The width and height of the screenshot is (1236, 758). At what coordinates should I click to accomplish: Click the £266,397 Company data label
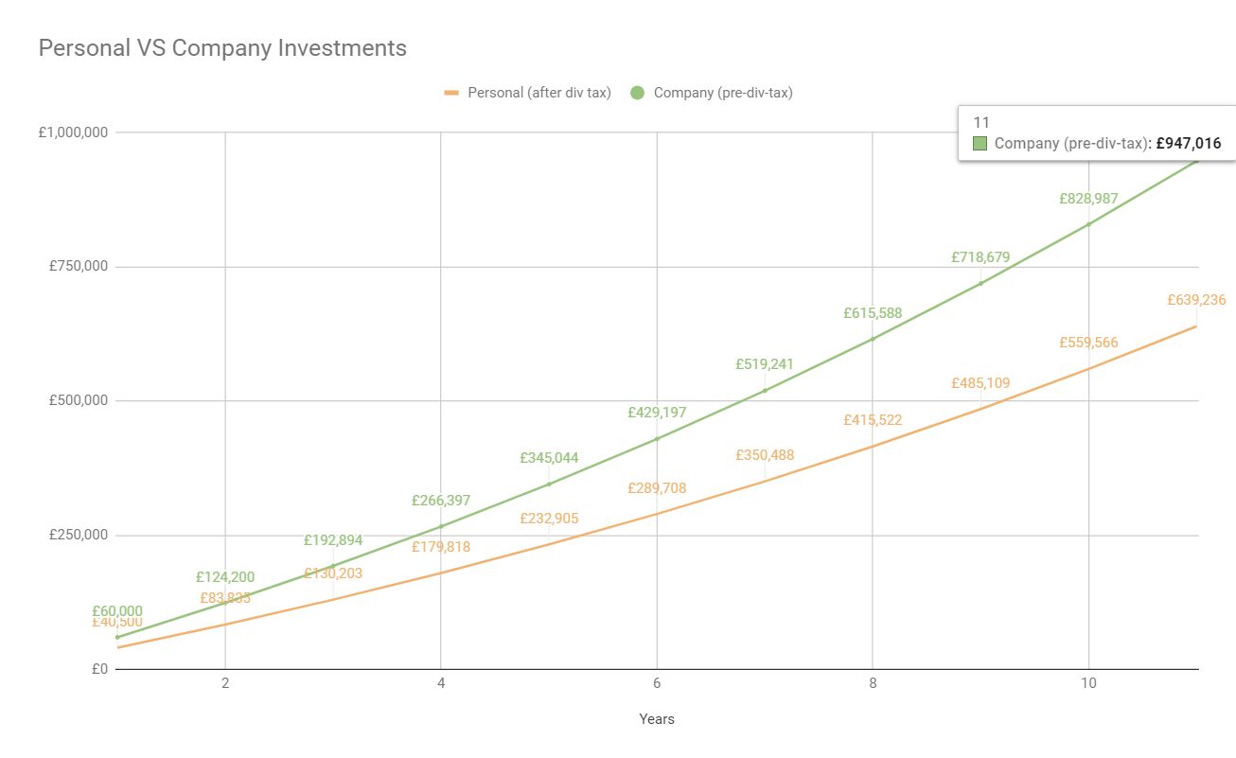(x=441, y=501)
